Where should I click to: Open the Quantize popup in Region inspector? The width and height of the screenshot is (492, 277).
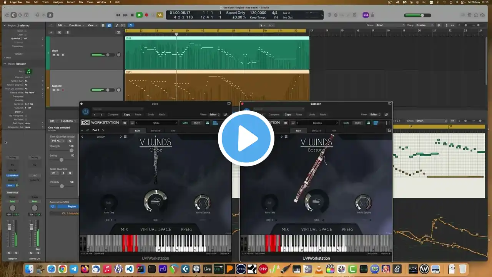(34, 38)
